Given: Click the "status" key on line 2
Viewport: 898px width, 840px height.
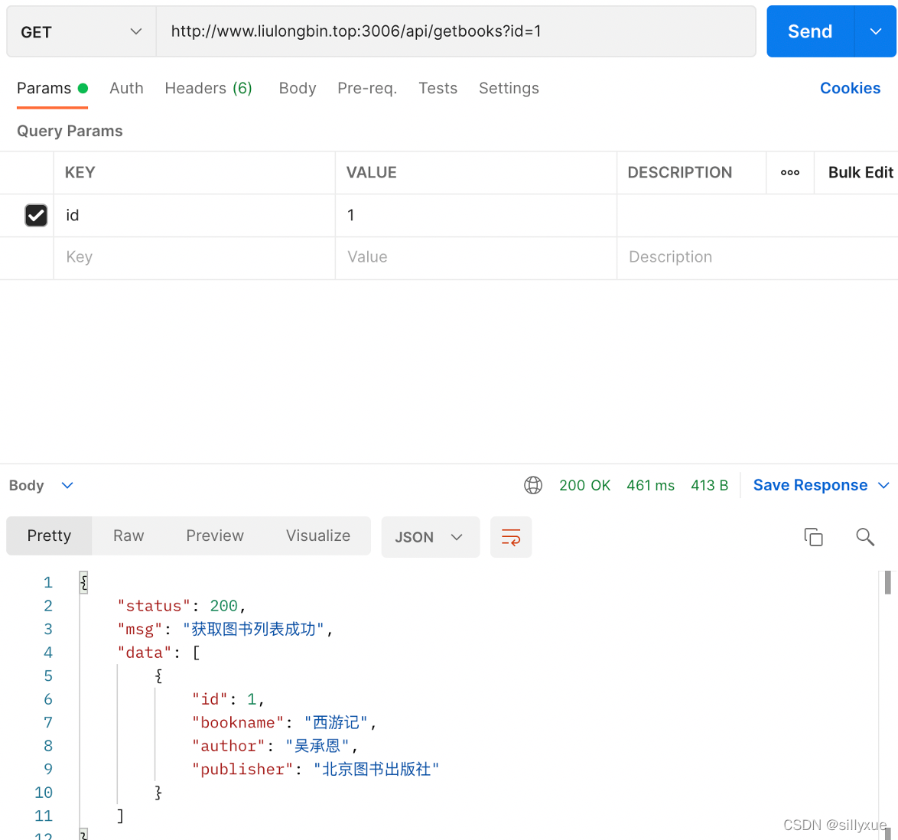Looking at the screenshot, I should click(x=154, y=606).
